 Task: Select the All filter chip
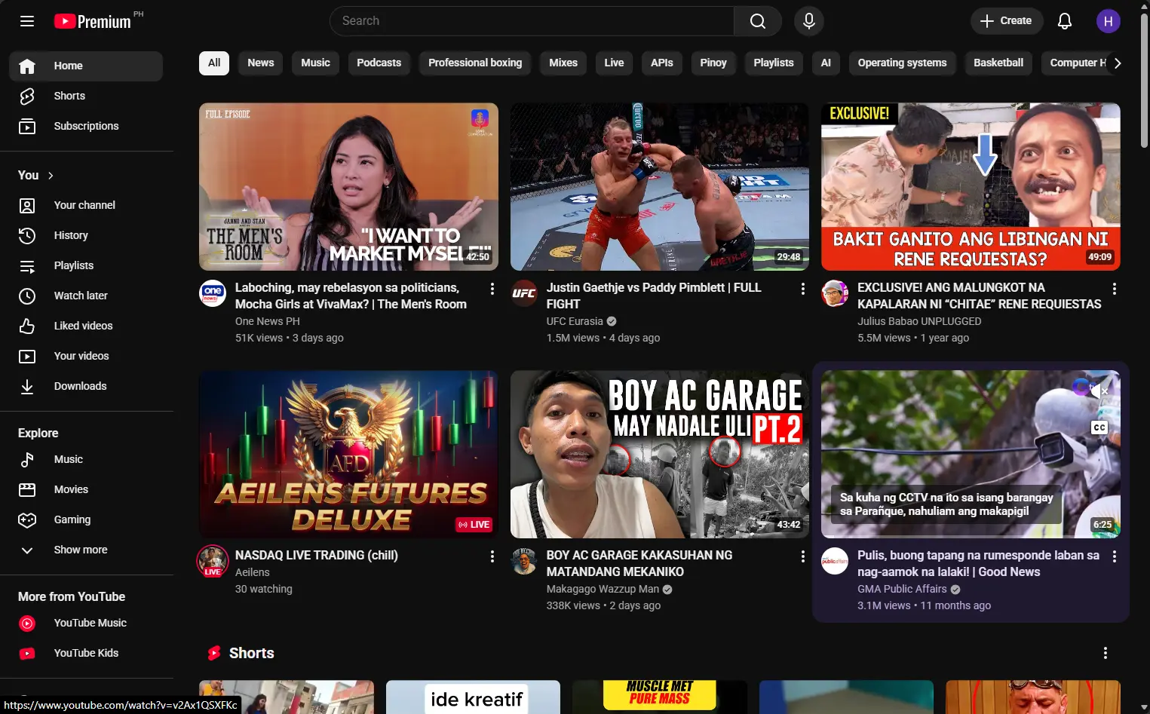(214, 63)
